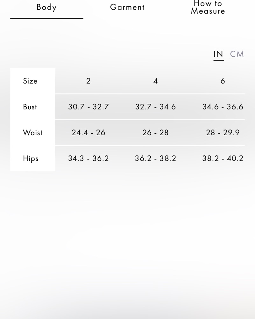Click the Bust row label
Screen dimensions: 255x319
[30, 107]
